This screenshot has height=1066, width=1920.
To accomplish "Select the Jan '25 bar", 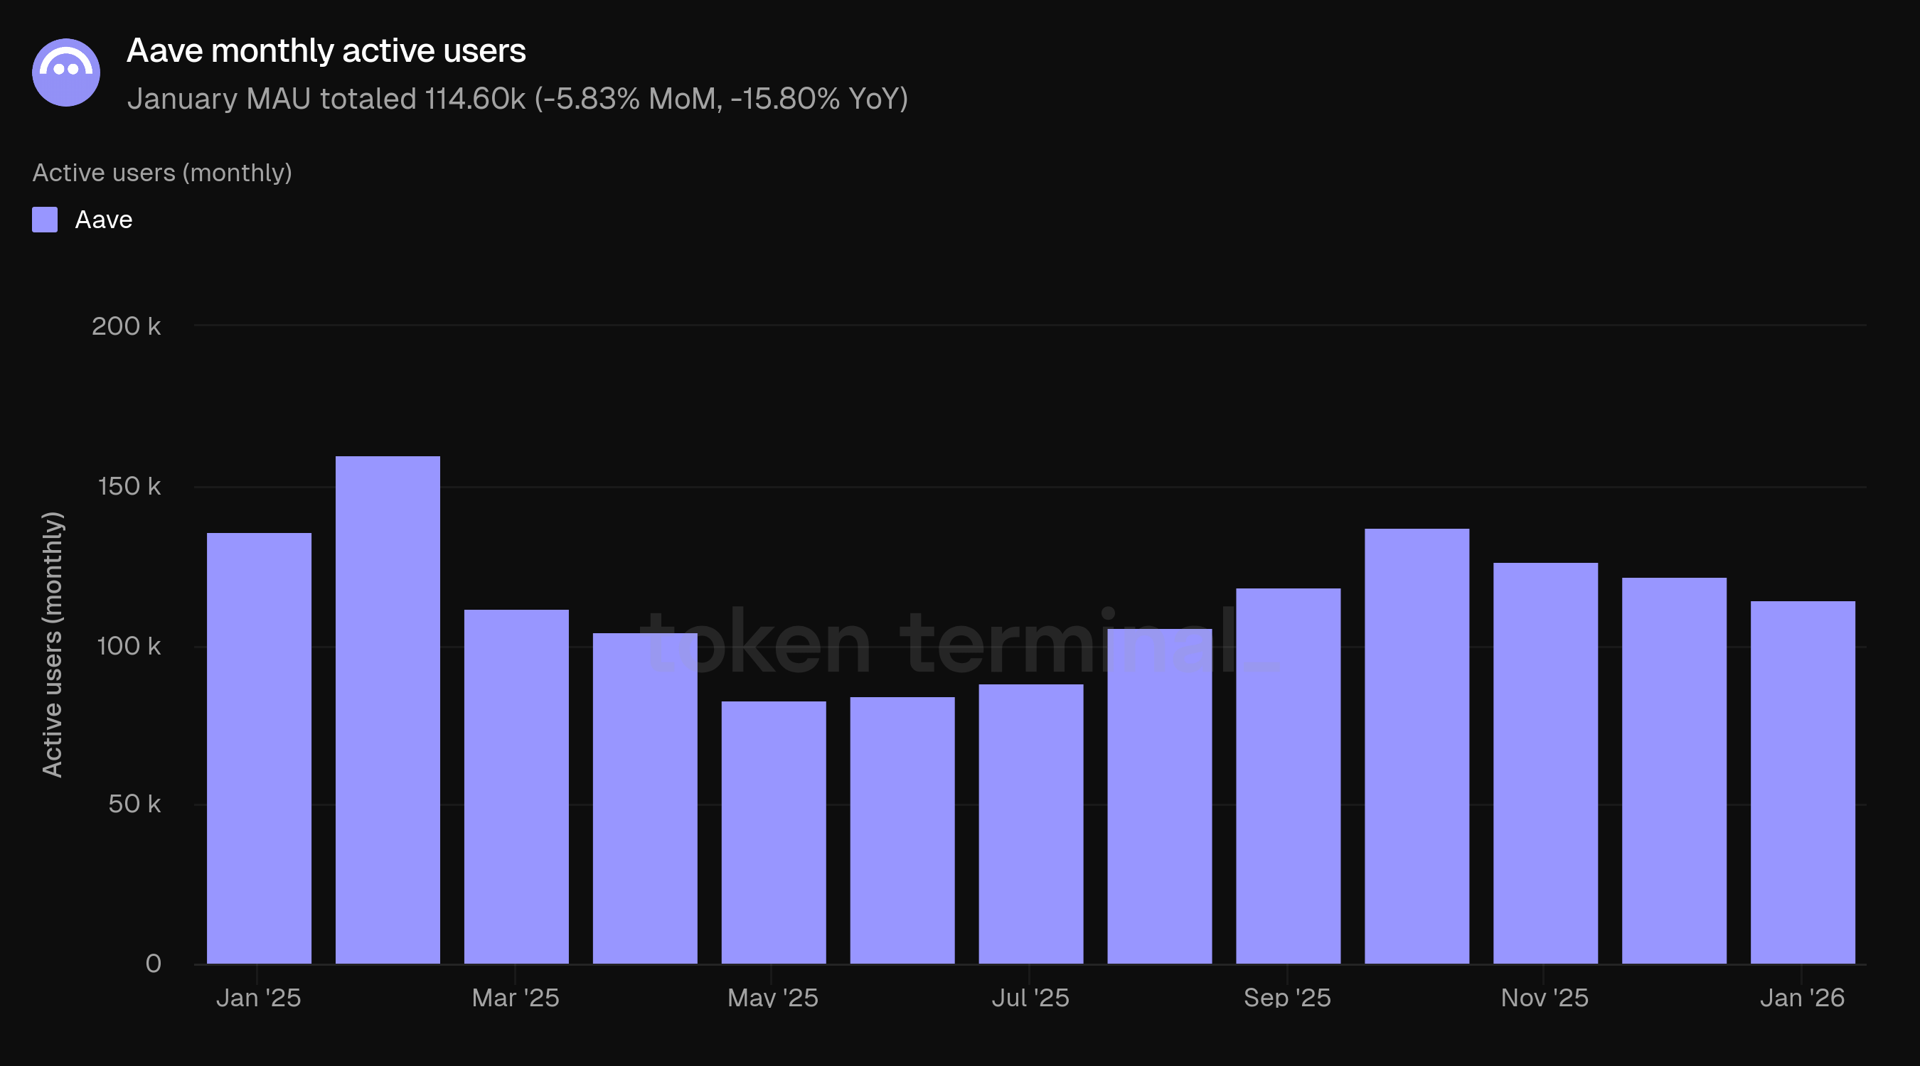I will point(259,748).
